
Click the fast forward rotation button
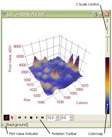click(x=43, y=118)
